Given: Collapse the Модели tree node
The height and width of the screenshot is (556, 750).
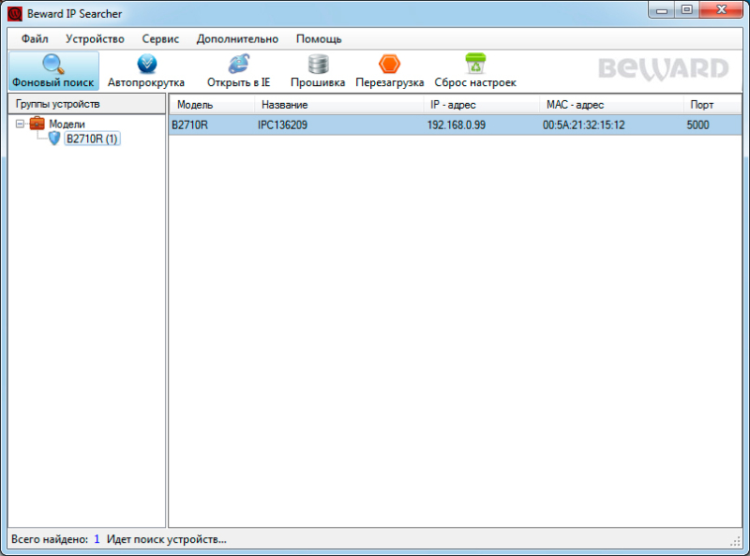Looking at the screenshot, I should tap(20, 124).
